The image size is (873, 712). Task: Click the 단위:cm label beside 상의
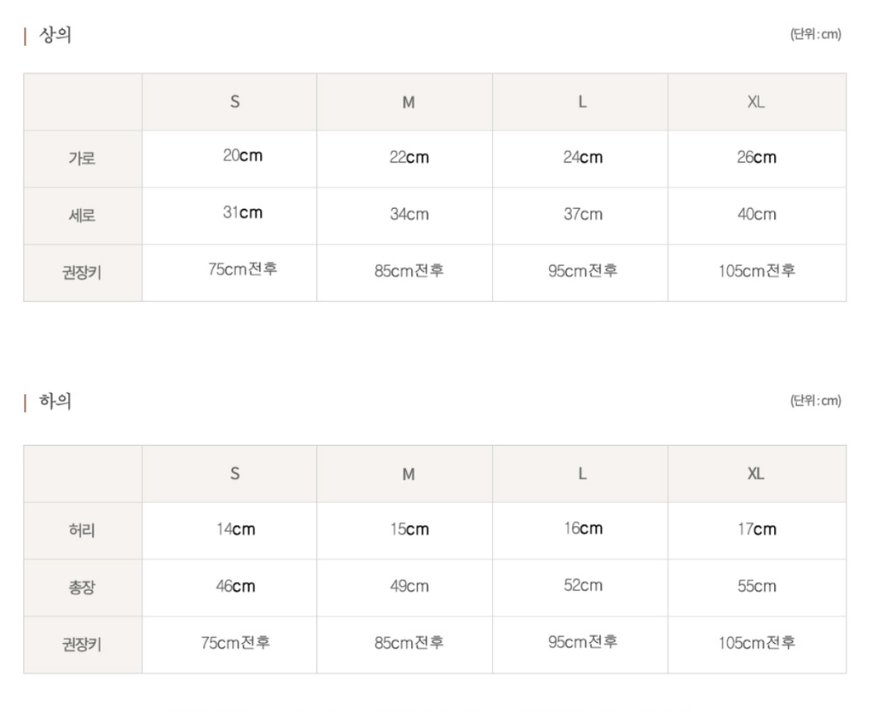coord(815,35)
